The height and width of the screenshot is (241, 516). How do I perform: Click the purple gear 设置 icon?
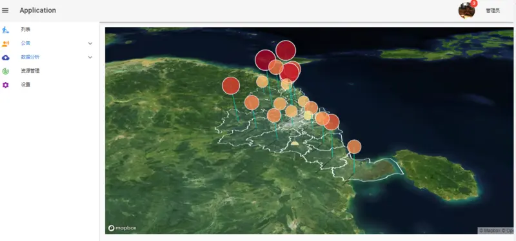[6, 85]
